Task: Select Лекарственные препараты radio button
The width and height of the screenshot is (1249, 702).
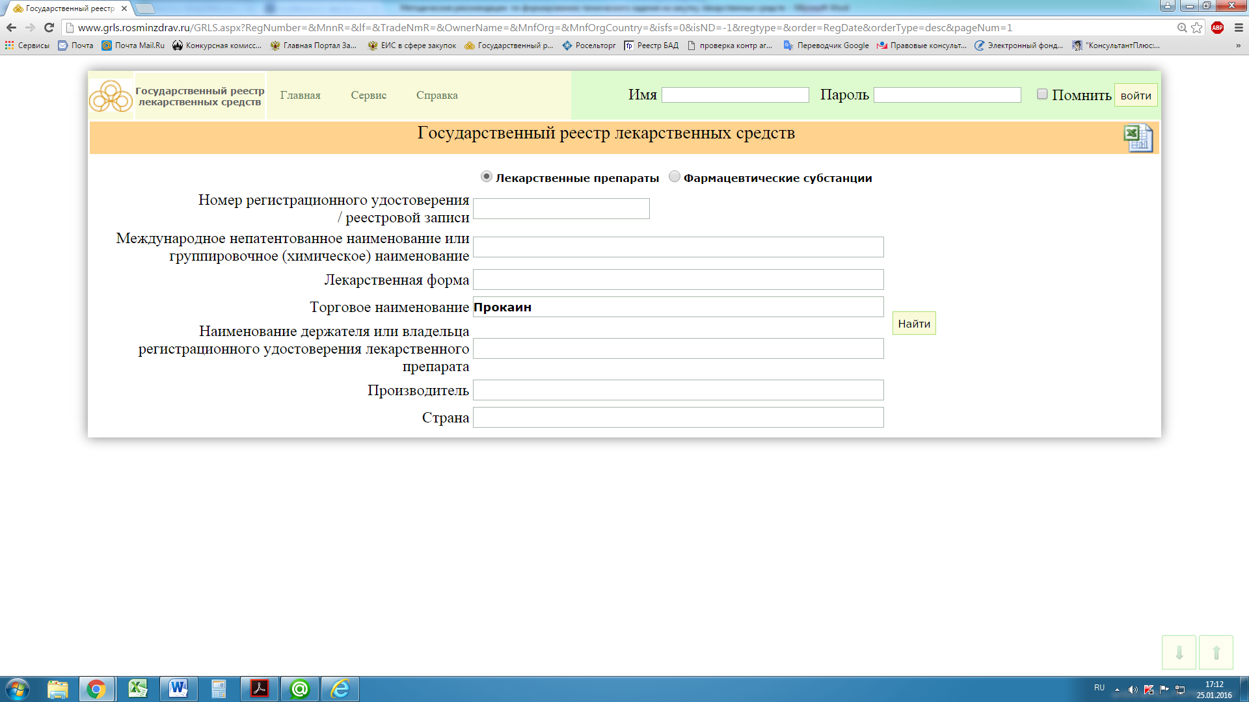Action: [486, 177]
